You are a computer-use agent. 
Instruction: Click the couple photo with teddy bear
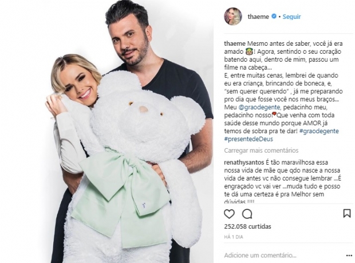tap(107, 131)
